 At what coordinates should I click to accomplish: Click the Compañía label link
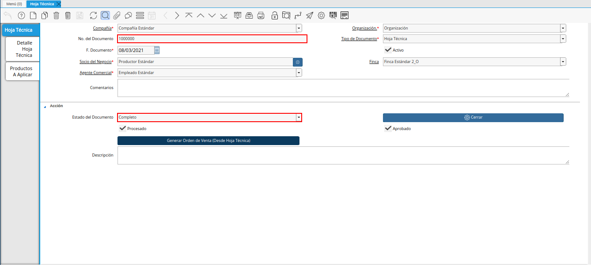coord(102,28)
